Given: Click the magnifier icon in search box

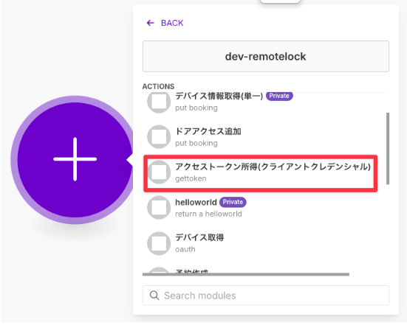Looking at the screenshot, I should [x=154, y=296].
